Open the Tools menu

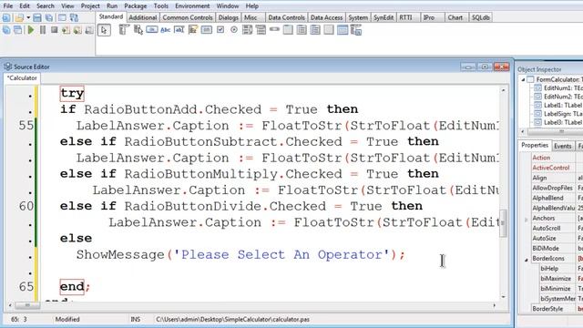pyautogui.click(x=161, y=6)
